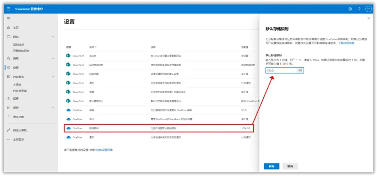Expand the 策略 section chevron
The image size is (377, 176).
pos(53,59)
